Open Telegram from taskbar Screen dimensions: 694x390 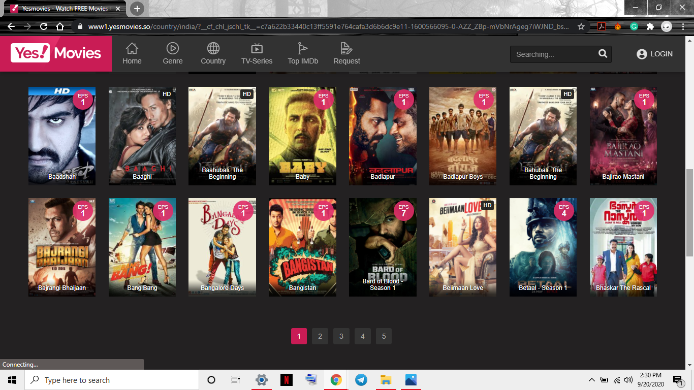point(361,380)
